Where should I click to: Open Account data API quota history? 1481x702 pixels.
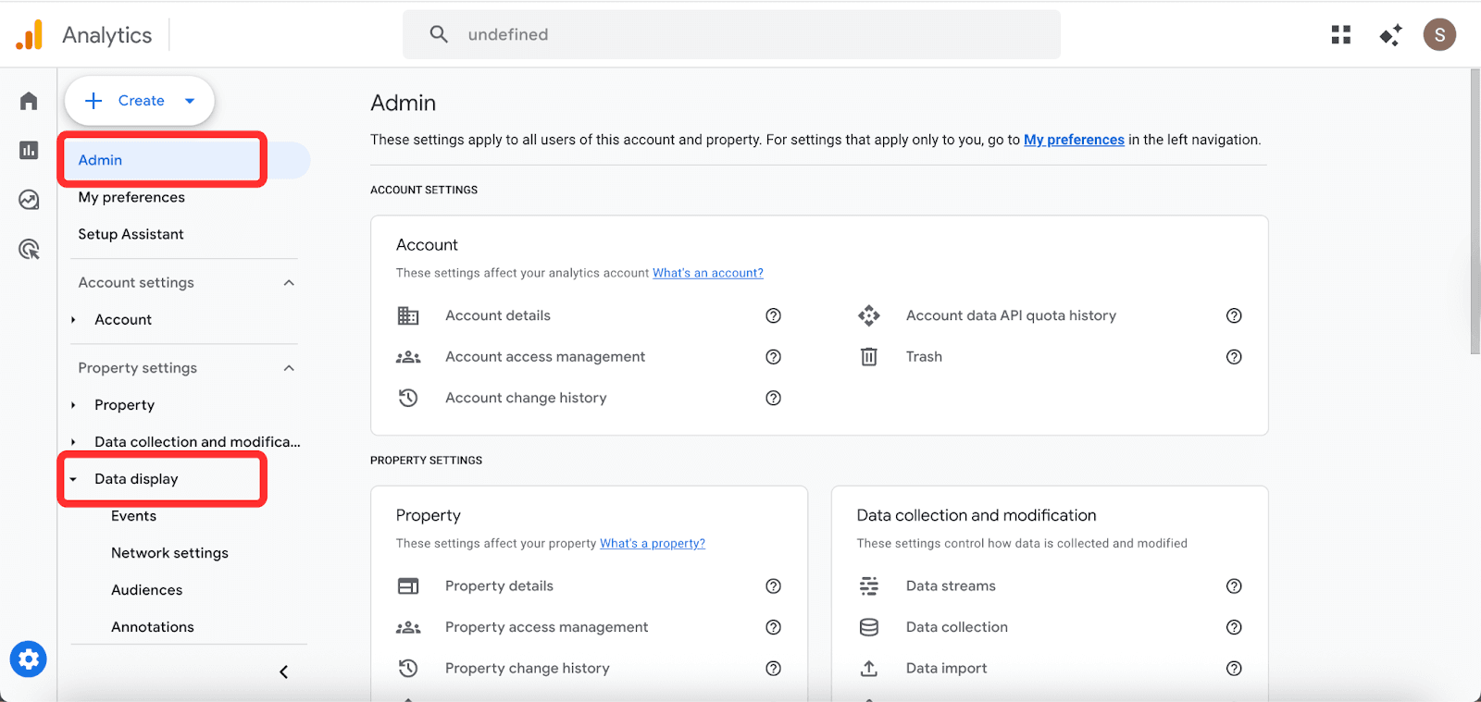[x=1011, y=315]
